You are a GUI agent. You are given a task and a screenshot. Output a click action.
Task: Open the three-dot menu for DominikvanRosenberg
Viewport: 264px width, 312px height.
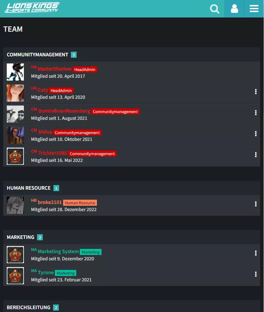tap(256, 113)
